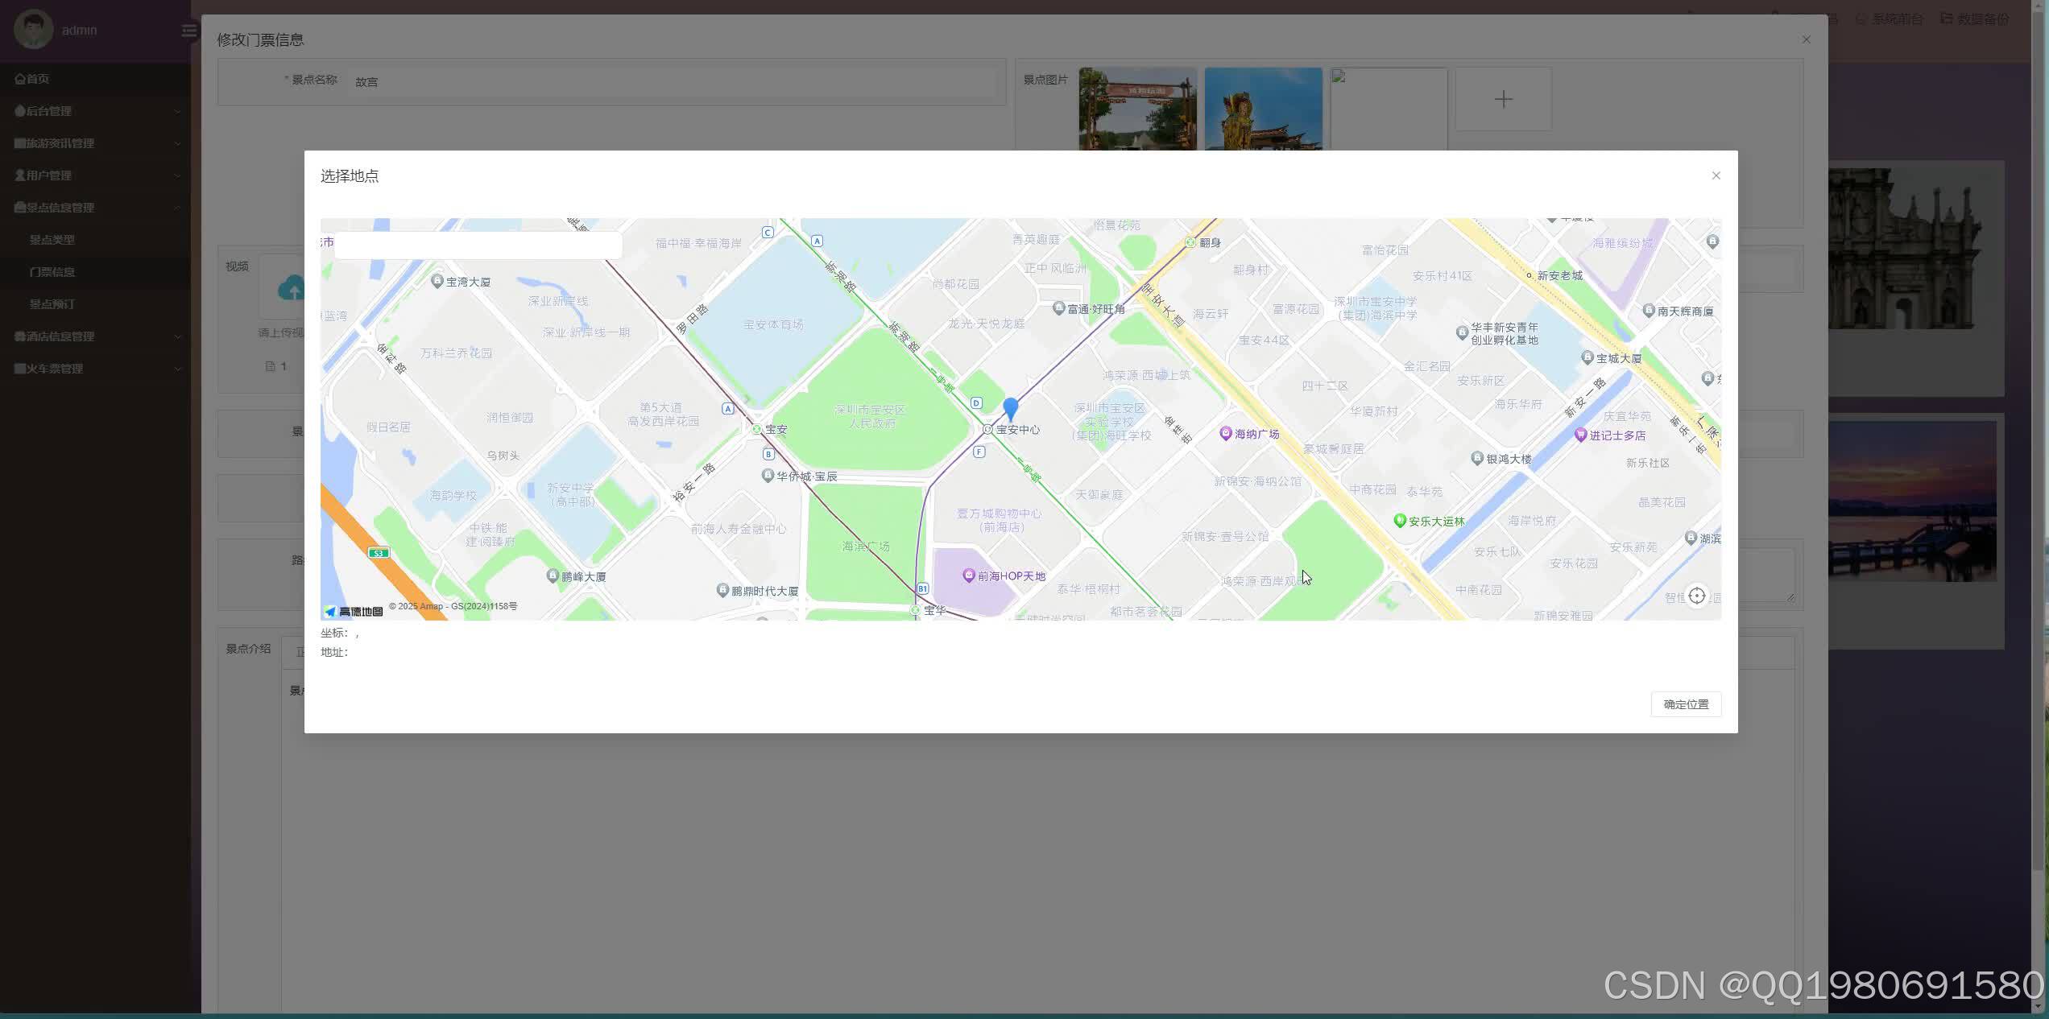The width and height of the screenshot is (2049, 1019).
Task: Click the blue location marker pin
Action: (1010, 408)
